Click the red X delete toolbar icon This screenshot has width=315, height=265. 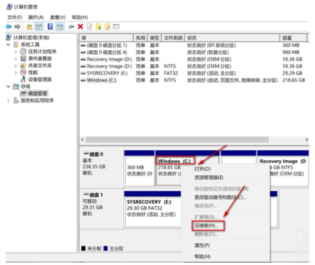tap(81, 27)
